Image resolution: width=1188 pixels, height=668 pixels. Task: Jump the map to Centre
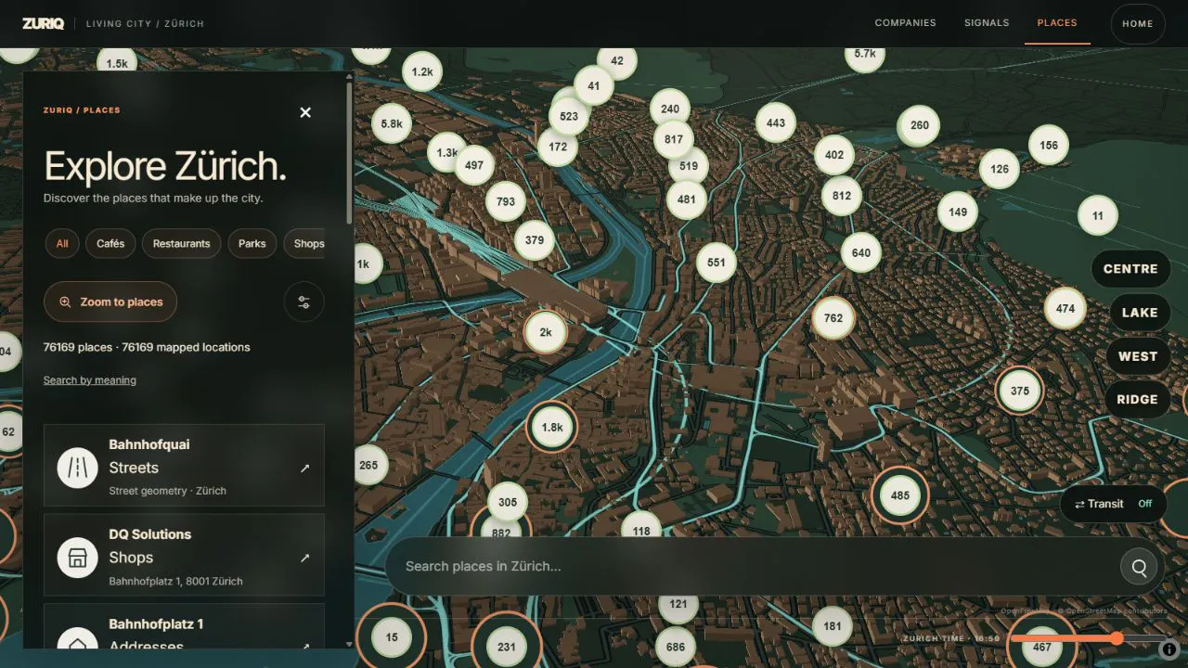pyautogui.click(x=1130, y=269)
